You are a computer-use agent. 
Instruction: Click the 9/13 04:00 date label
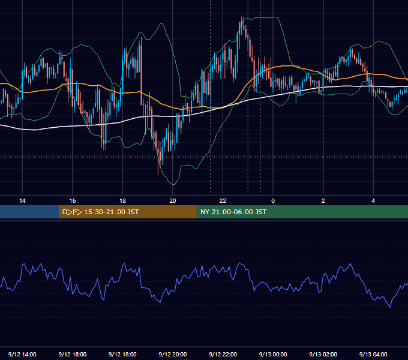point(373,354)
